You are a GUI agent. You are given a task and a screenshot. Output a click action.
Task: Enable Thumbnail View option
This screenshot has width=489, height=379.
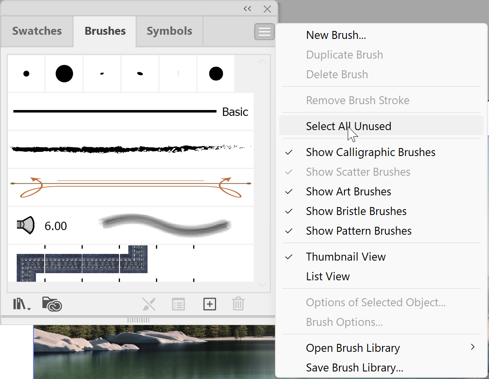tap(381, 256)
